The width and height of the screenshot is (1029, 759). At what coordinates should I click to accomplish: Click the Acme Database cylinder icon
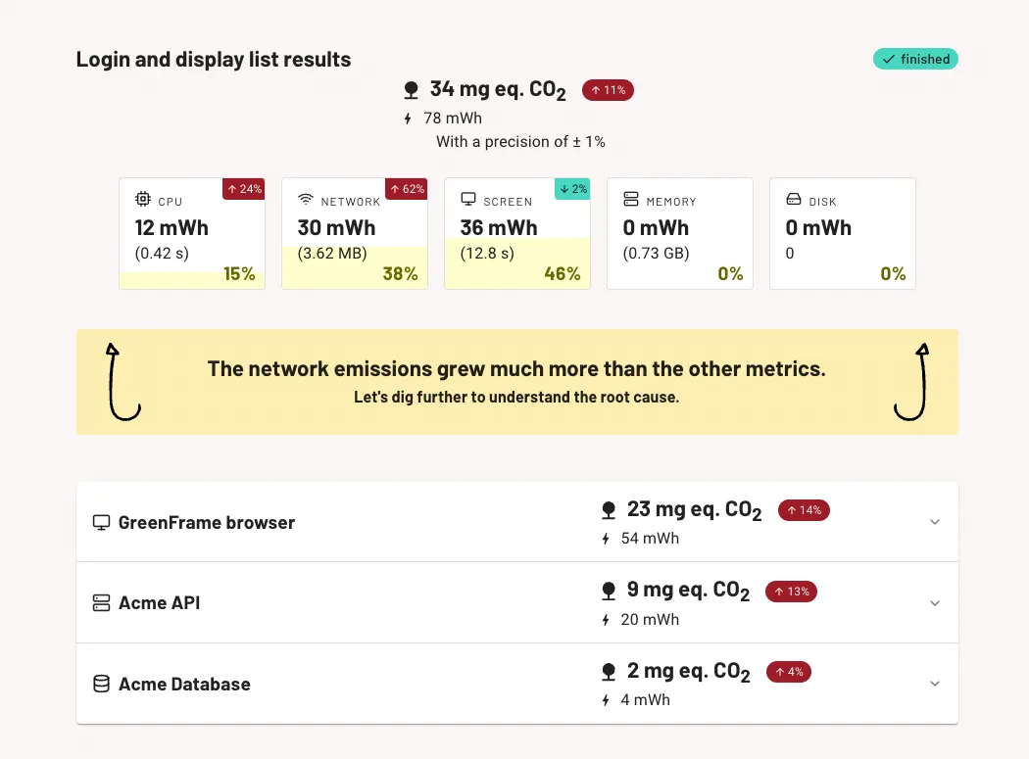coord(101,684)
